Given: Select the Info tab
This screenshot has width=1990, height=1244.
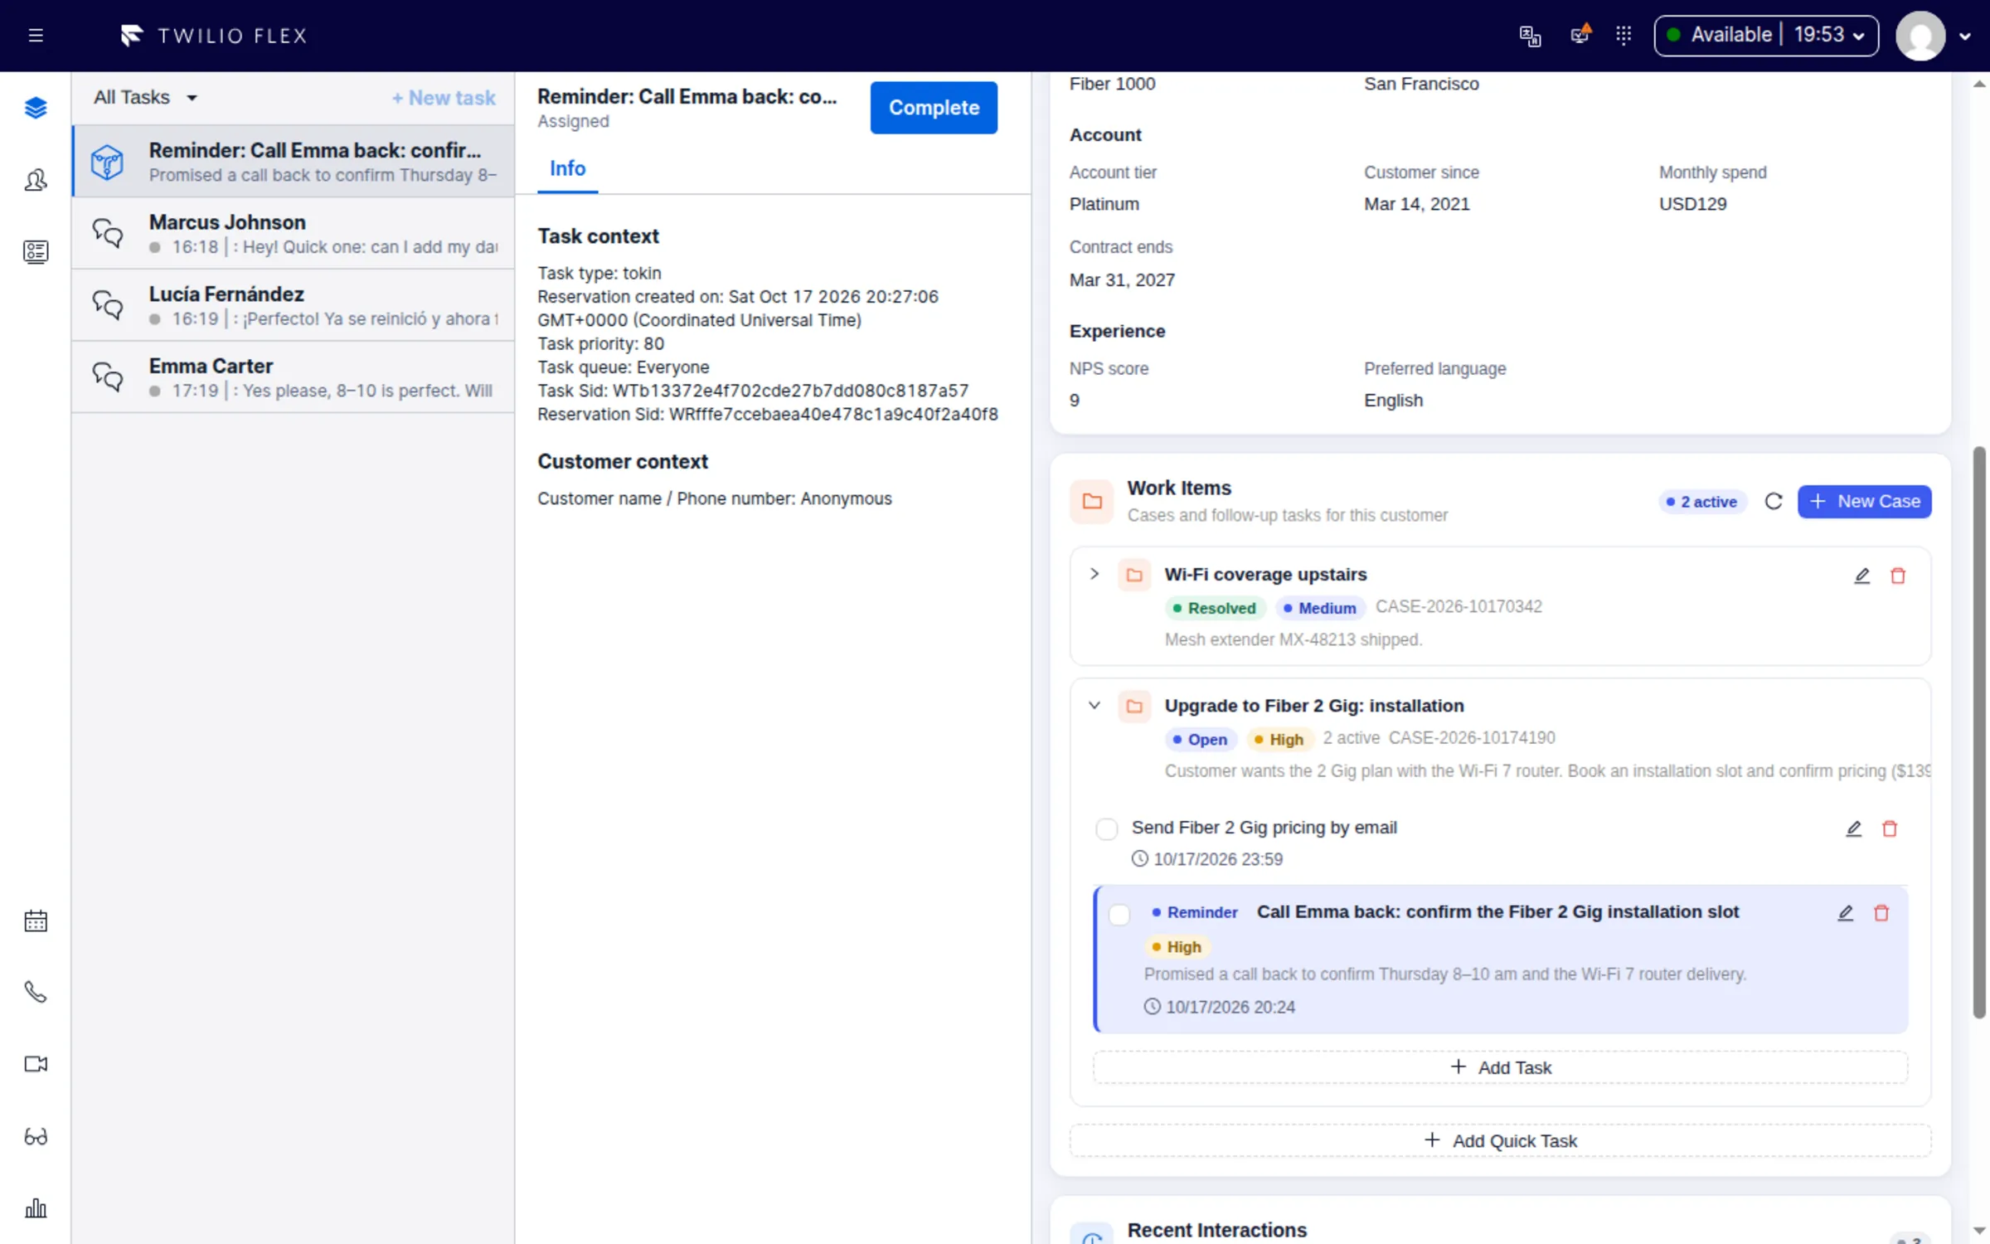Looking at the screenshot, I should pyautogui.click(x=567, y=169).
